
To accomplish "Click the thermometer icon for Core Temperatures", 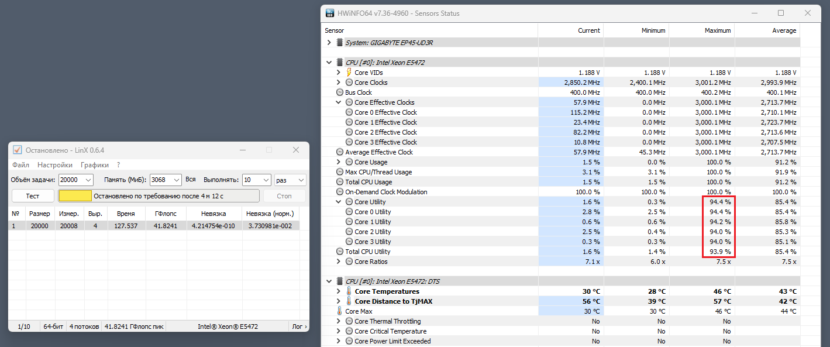I will coord(349,291).
